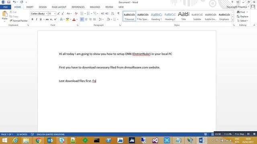Expand the Styles gallery More arrow
The image size is (257, 144).
(233, 20)
